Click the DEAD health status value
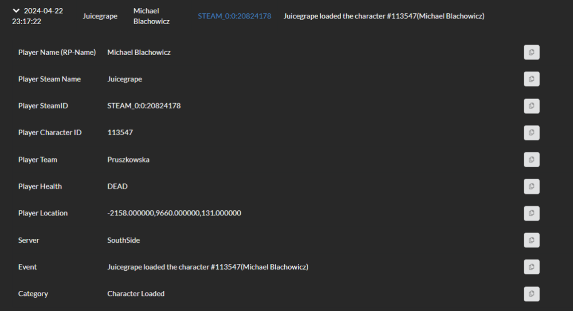Screen dimensions: 573x311 [x=117, y=186]
